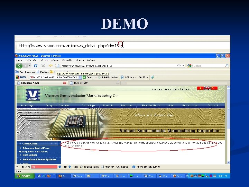Open the first Firefox menu bar item
This screenshot has height=187, width=249.
coord(19,60)
